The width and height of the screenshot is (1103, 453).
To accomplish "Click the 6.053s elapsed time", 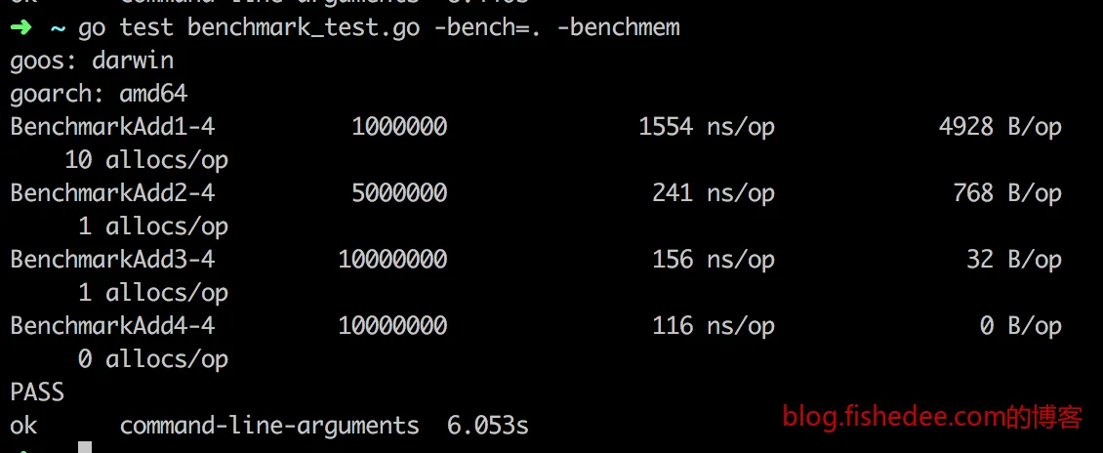I will [x=487, y=426].
